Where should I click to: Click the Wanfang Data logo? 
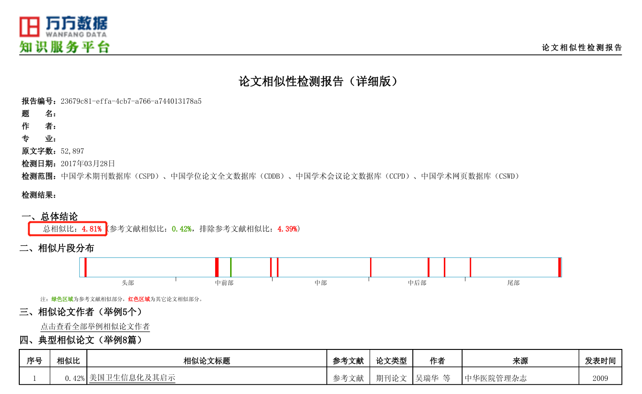63,27
